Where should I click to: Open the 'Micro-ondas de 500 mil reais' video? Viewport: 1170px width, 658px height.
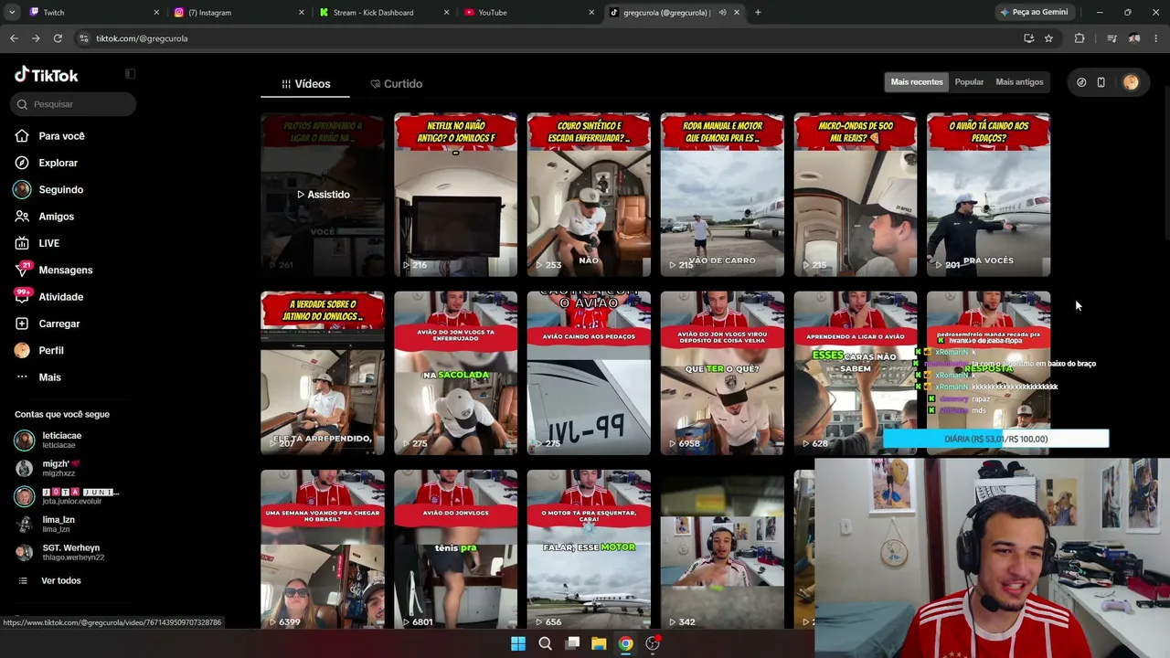pyautogui.click(x=856, y=195)
